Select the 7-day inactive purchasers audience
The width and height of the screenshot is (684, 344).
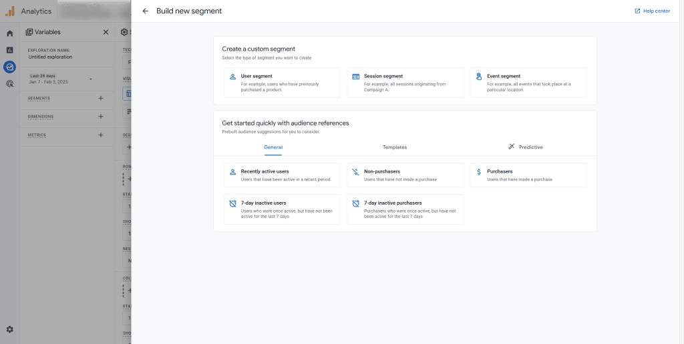(405, 209)
